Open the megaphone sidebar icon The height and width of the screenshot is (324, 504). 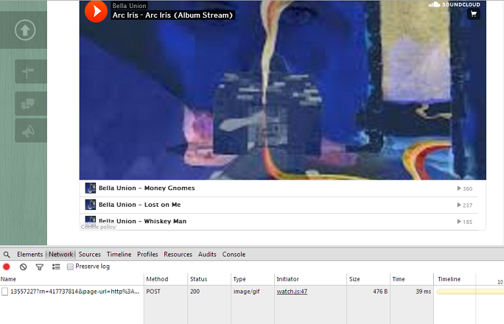pyautogui.click(x=31, y=131)
